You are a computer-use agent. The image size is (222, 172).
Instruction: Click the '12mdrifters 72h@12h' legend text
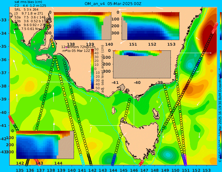[78, 47]
